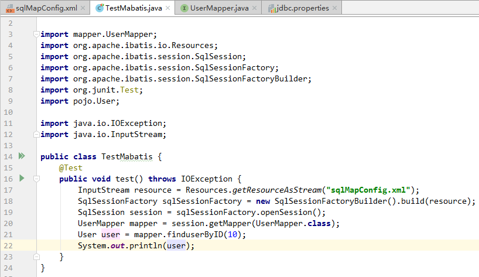This screenshot has width=479, height=277.
Task: Click the import fold end marker at line 12
Action: (x=36, y=134)
